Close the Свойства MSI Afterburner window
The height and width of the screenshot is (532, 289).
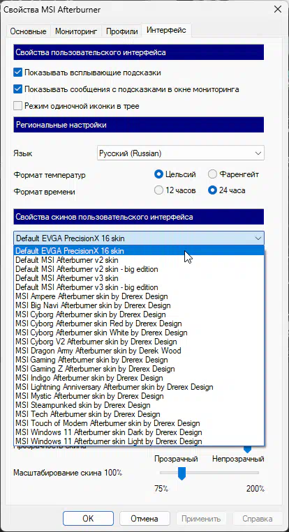(x=276, y=10)
